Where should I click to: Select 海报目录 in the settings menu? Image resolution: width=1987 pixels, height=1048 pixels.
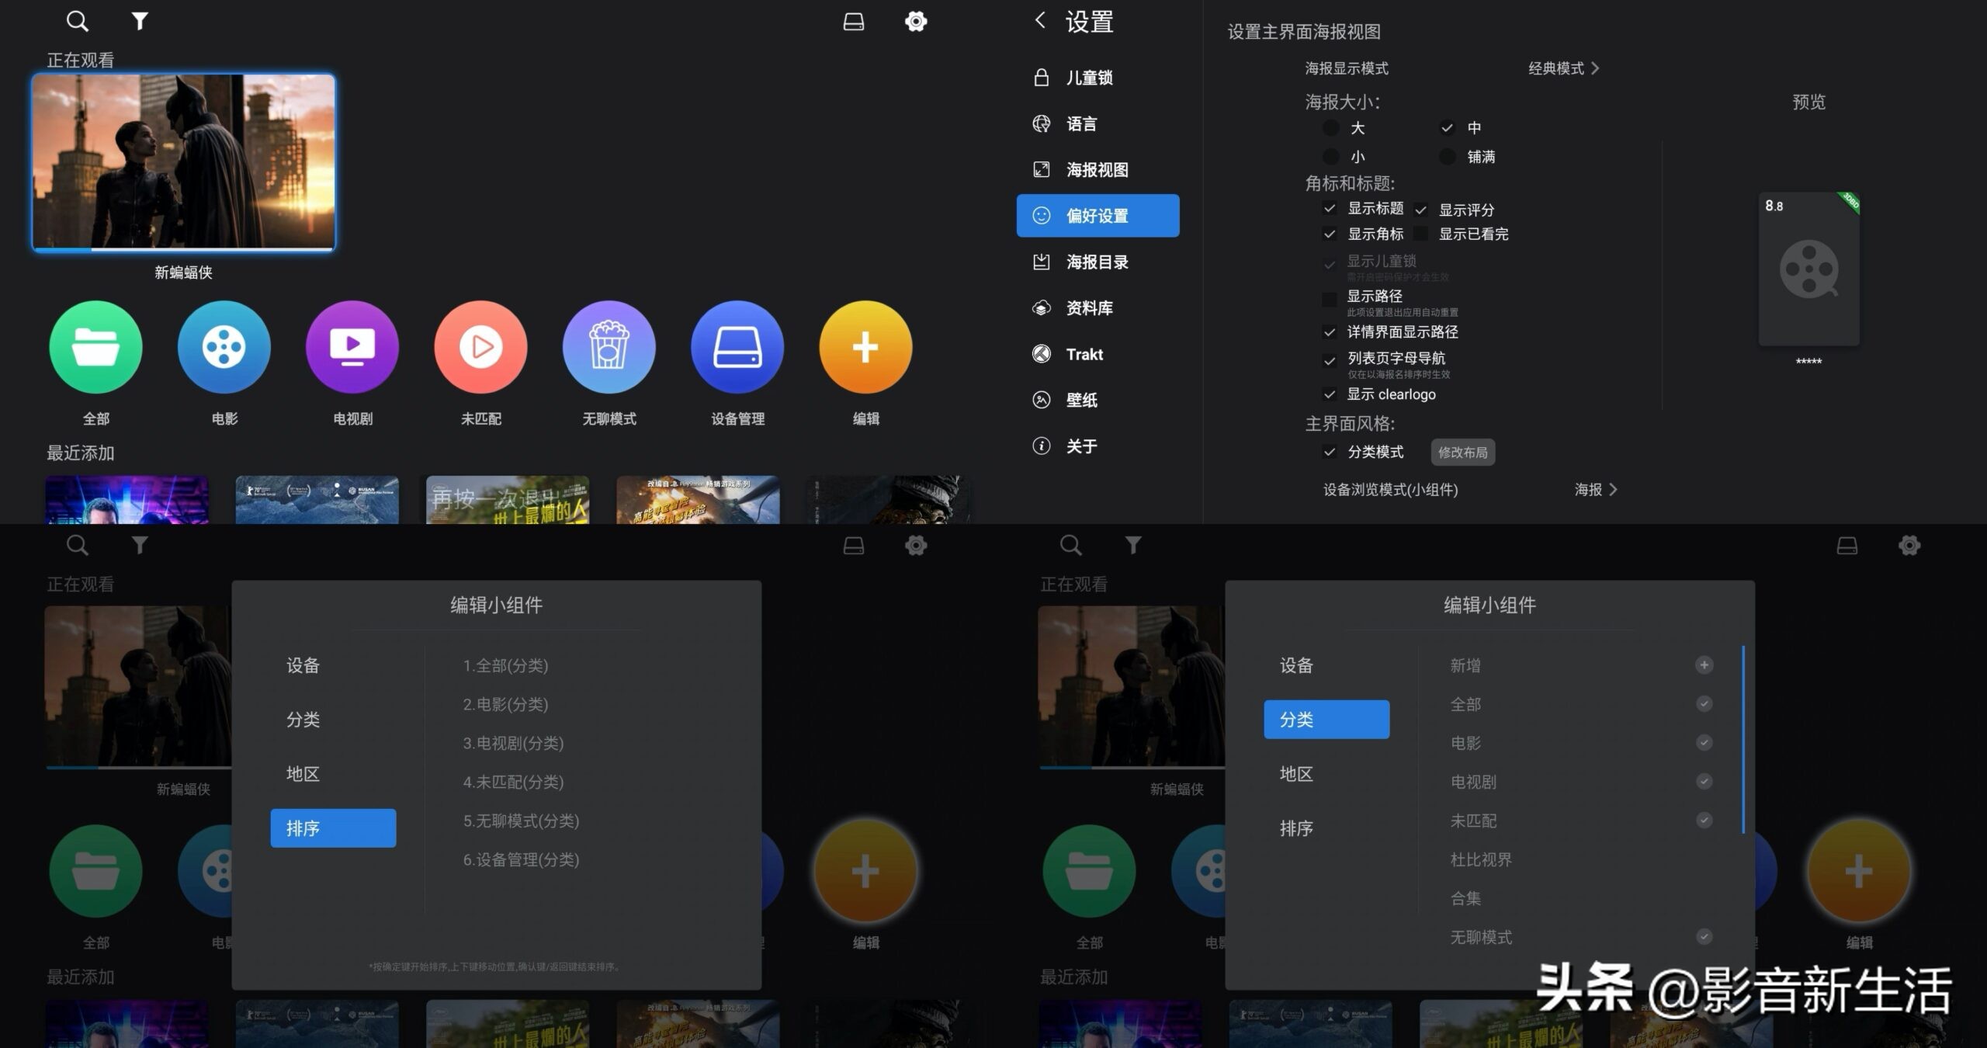point(1097,262)
